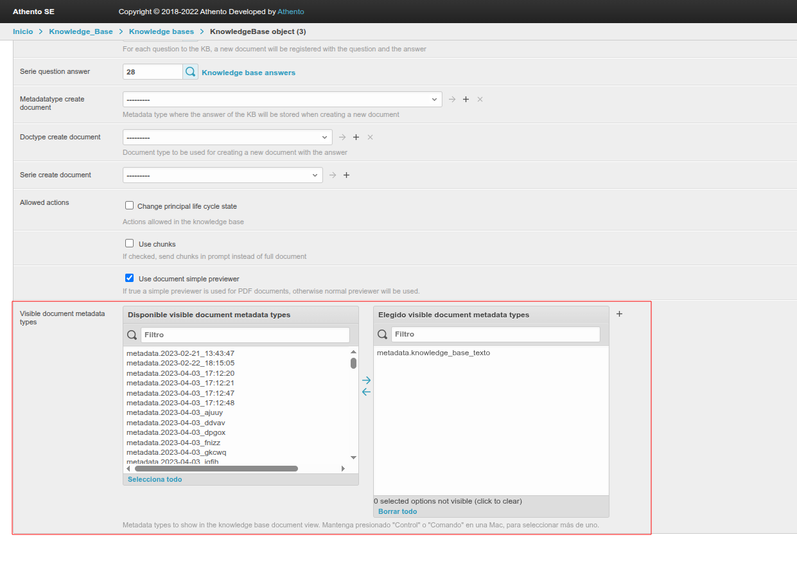Uncheck Use document simple previewer
The image size is (797, 564).
pos(130,278)
